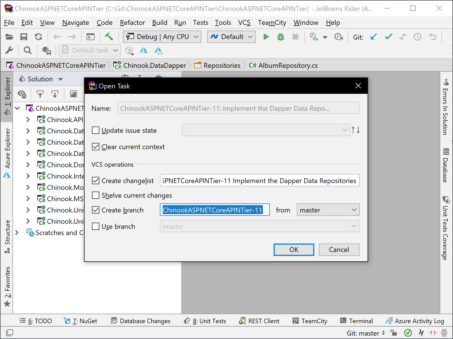The height and width of the screenshot is (339, 453).
Task: Open the VCS menu
Action: (244, 23)
